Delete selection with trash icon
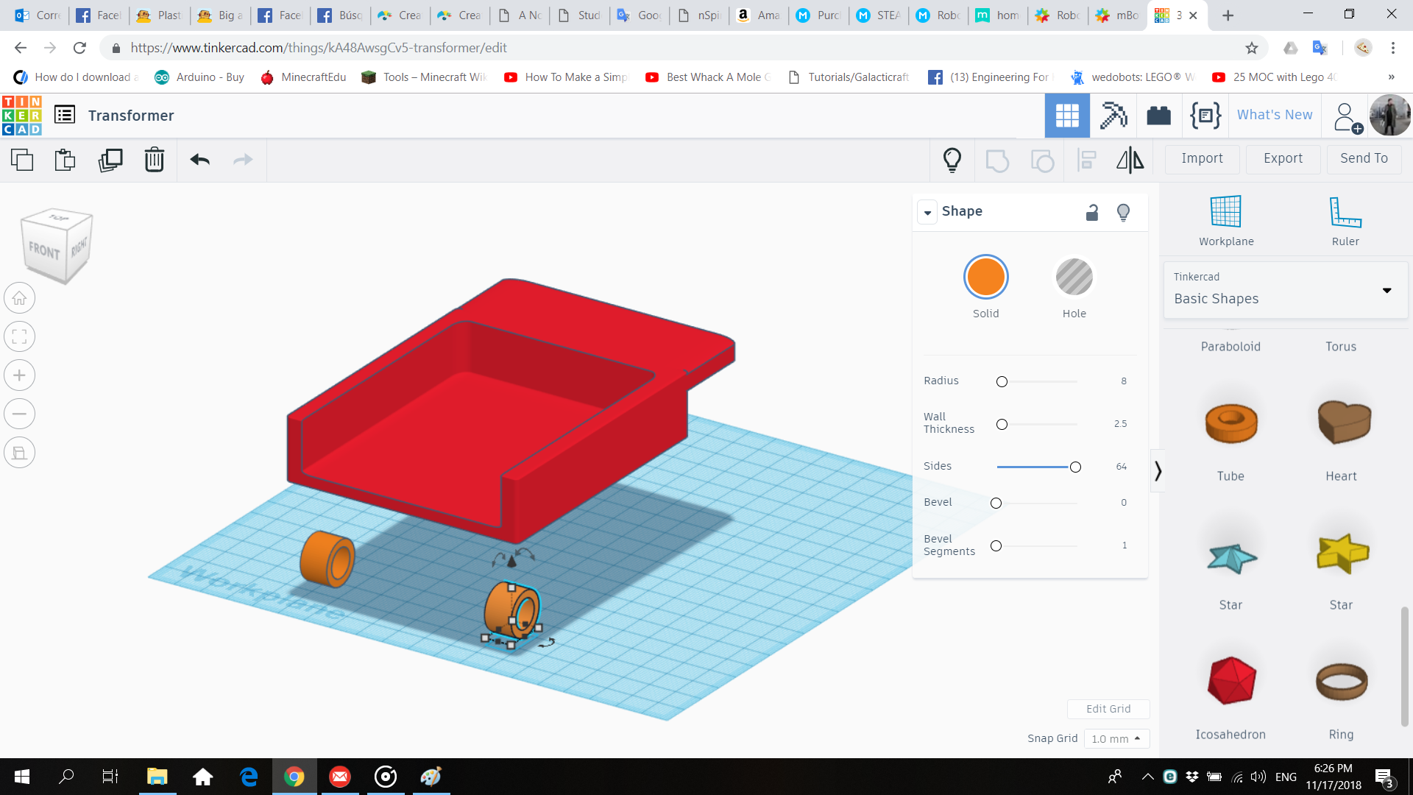This screenshot has height=795, width=1413. pos(155,160)
